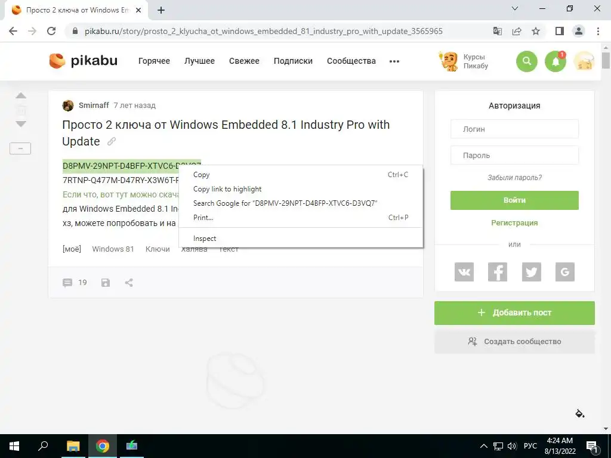Sign in with Twitter icon
The image size is (611, 458).
(532, 272)
